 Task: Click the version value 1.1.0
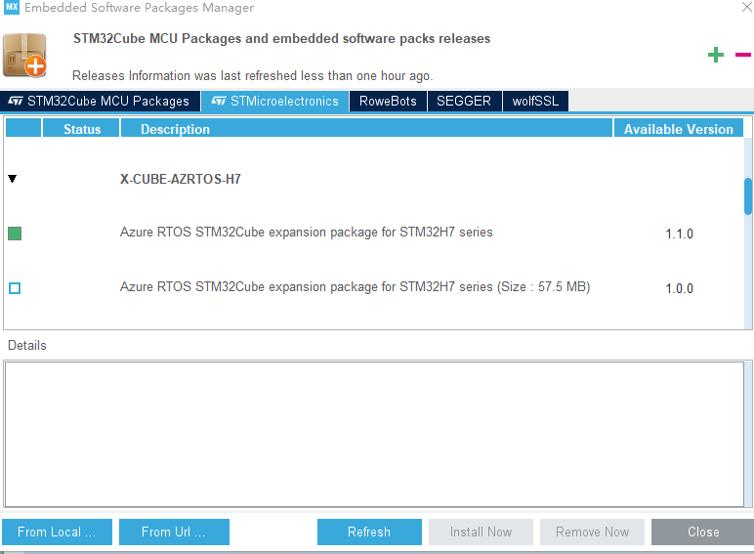(679, 234)
